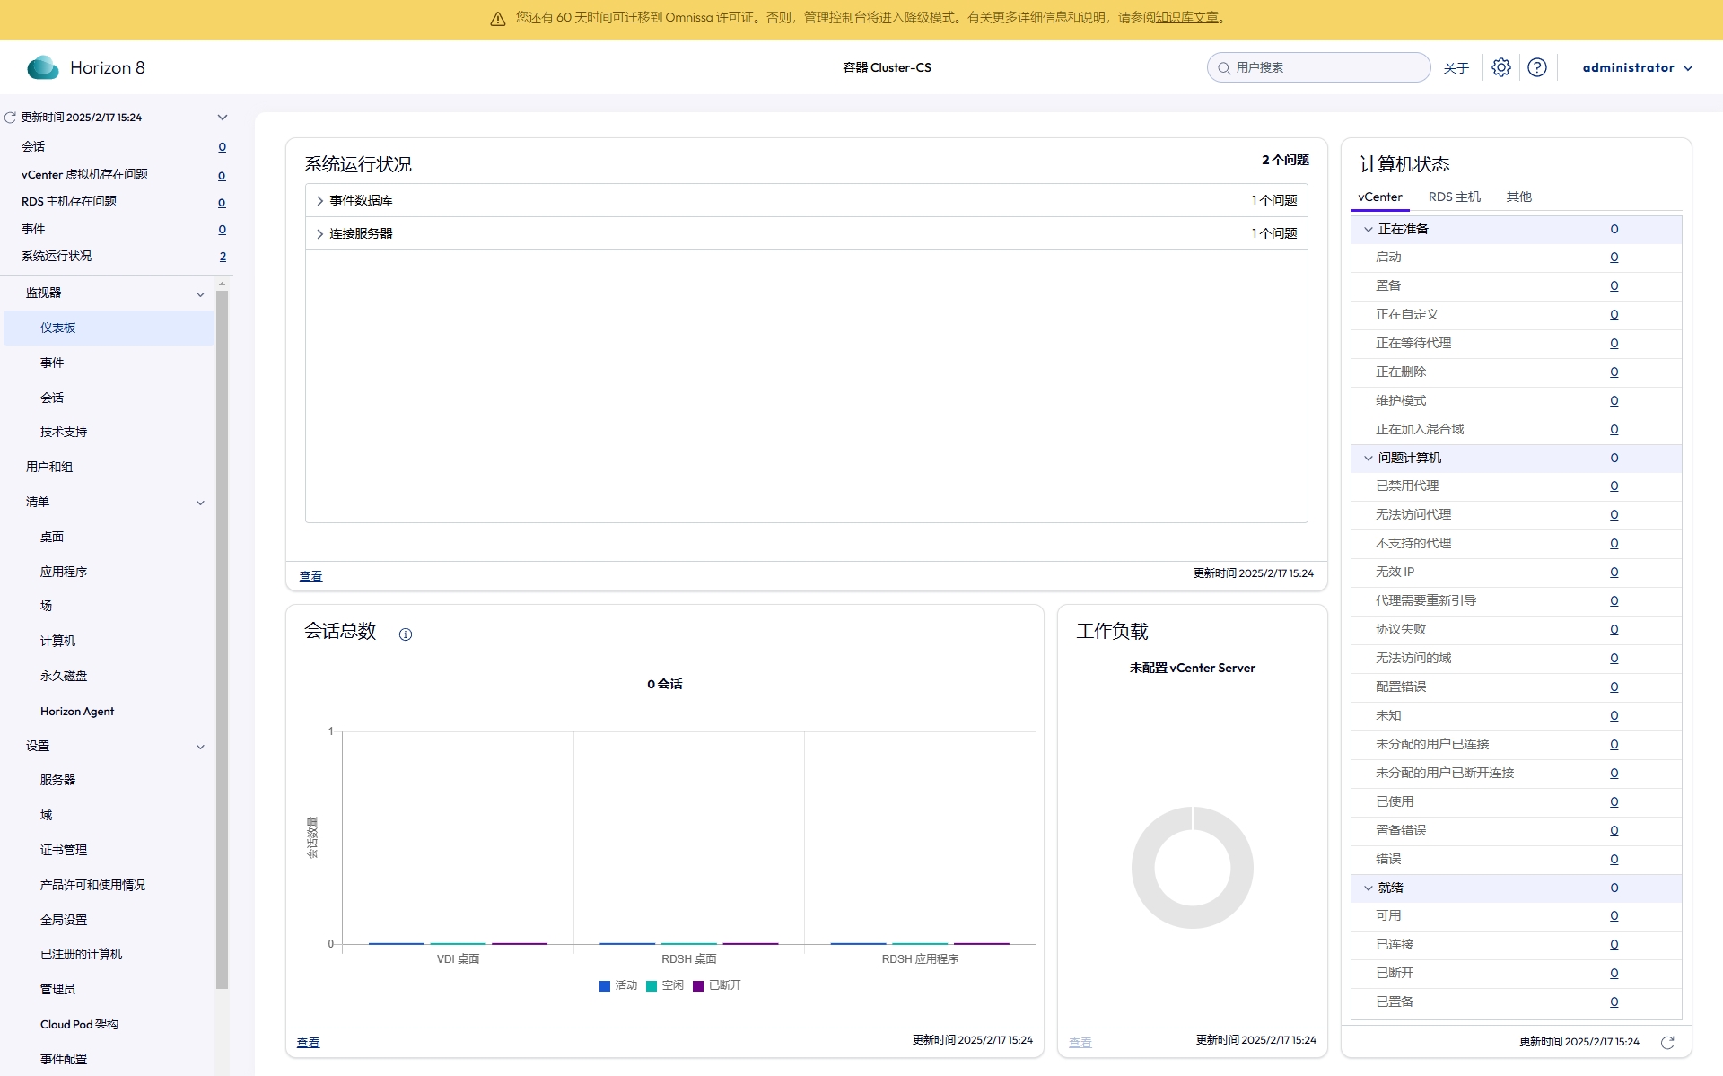The height and width of the screenshot is (1076, 1723).
Task: Click the warning triangle icon in banner
Action: 498,19
